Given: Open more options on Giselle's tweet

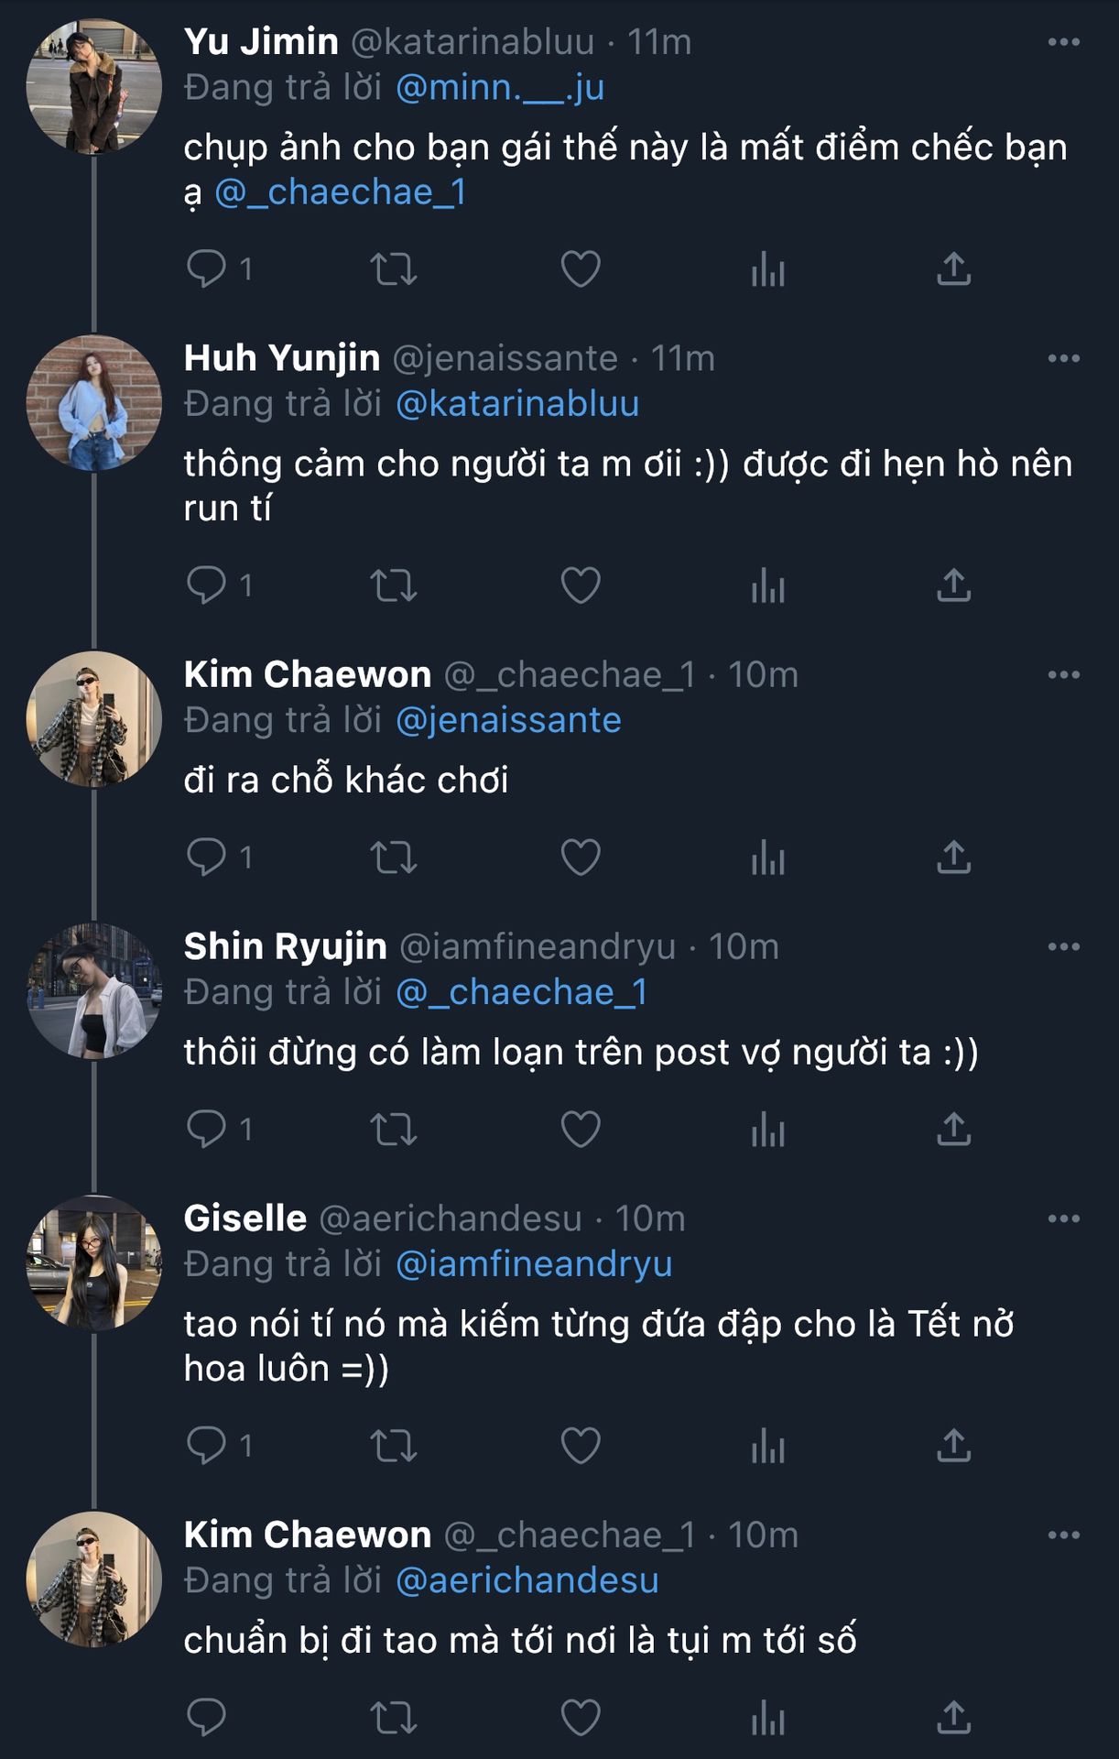Looking at the screenshot, I should 1063,1218.
